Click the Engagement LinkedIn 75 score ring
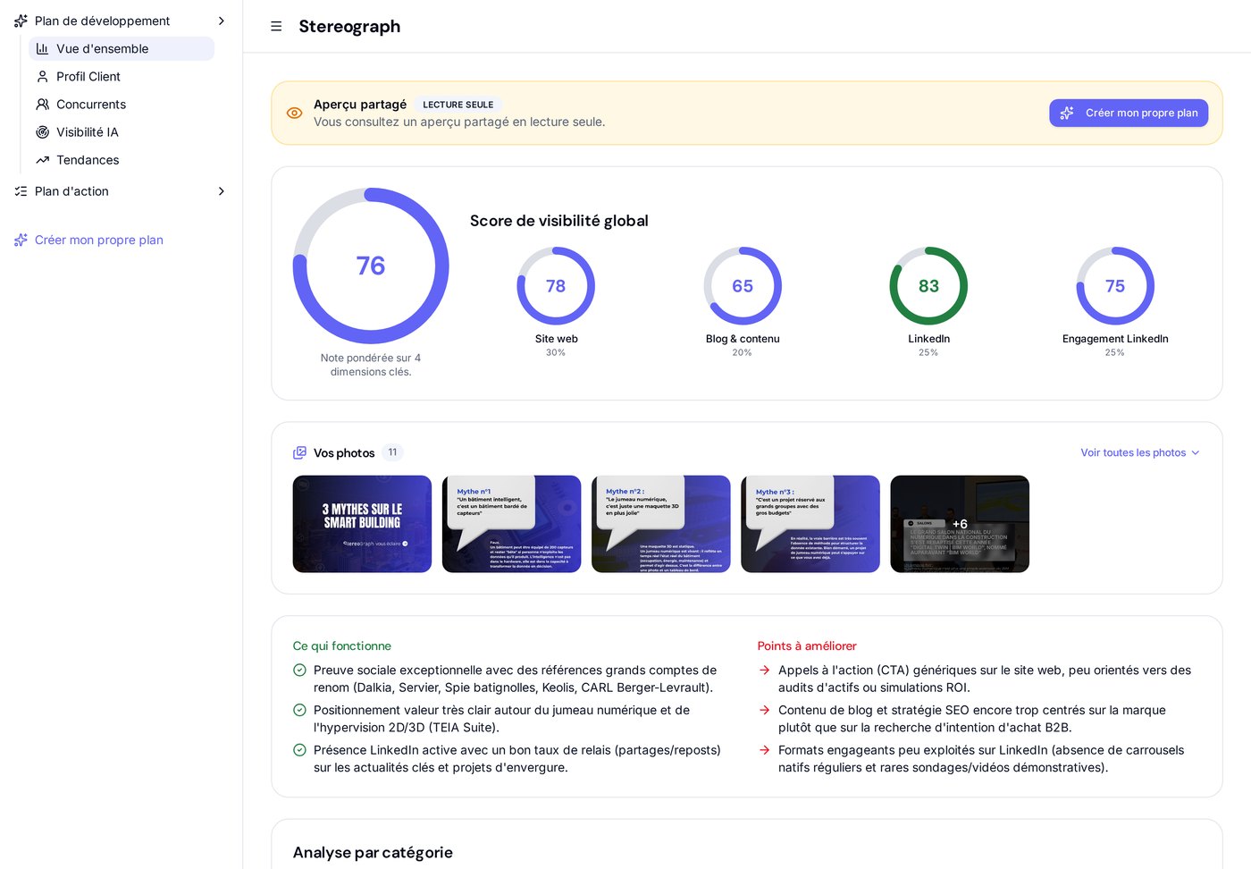 [1115, 286]
